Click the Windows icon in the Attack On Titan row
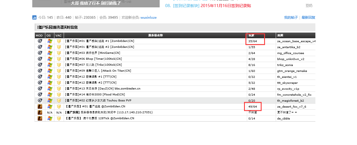The height and width of the screenshot is (145, 357). [50, 71]
